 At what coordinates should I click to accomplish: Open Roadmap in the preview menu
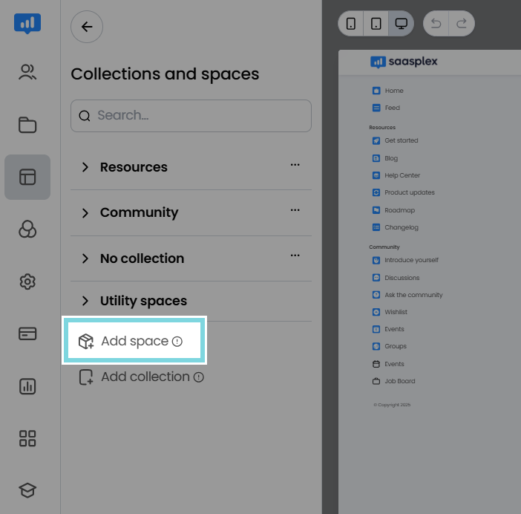[400, 210]
